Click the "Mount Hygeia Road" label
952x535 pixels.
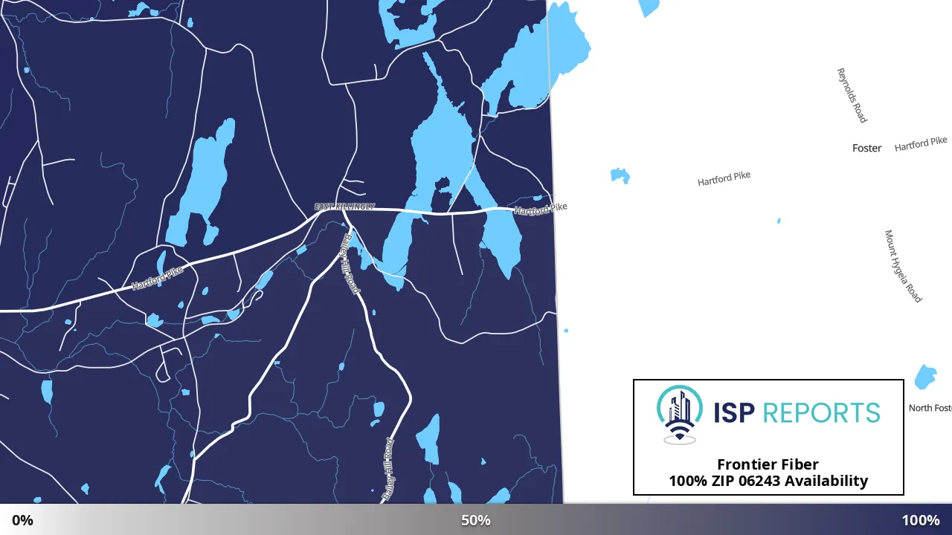coord(903,266)
